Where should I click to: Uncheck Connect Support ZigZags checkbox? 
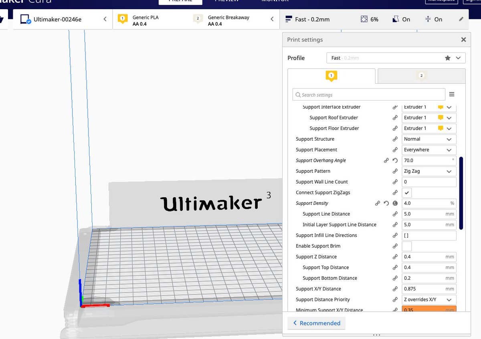click(407, 193)
